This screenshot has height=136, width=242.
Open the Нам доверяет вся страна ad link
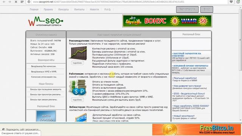pyautogui.click(x=187, y=86)
